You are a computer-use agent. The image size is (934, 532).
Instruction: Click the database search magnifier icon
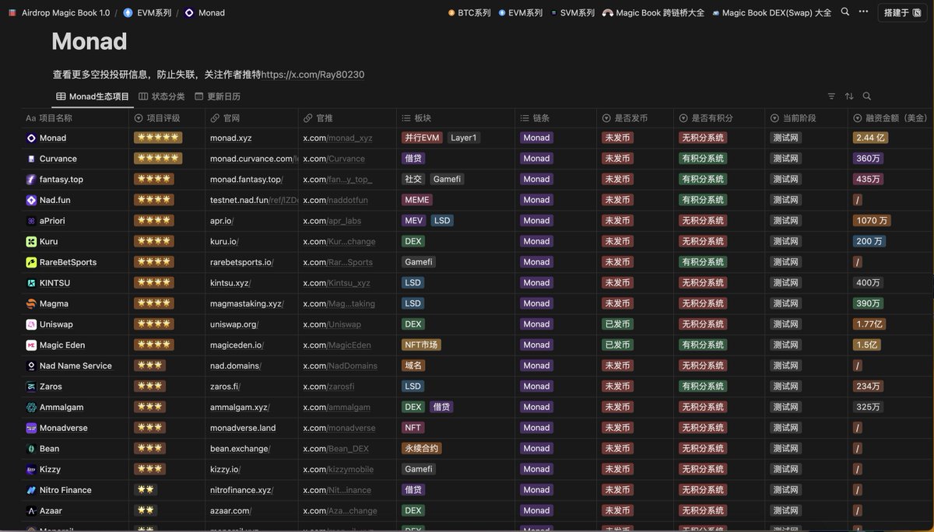(867, 96)
